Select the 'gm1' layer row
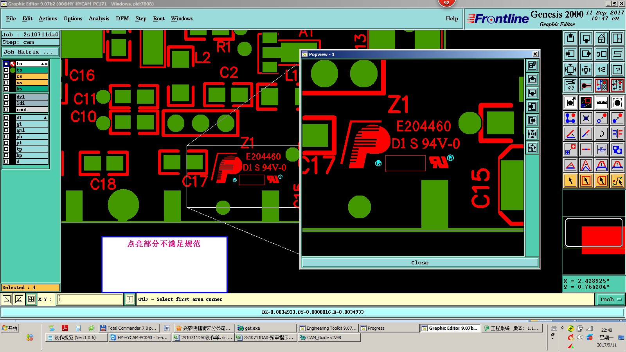This screenshot has width=626, height=352. point(32,130)
